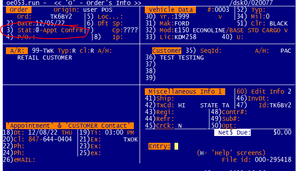Viewport: 296px width, 171px height.
Task: Select the Typ: field in Vehicle Data
Action: click(258, 10)
